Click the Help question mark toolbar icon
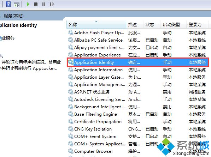The image size is (211, 157). [8, 4]
